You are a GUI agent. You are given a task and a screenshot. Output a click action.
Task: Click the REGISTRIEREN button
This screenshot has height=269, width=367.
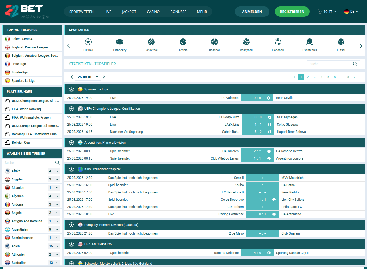[x=292, y=12]
